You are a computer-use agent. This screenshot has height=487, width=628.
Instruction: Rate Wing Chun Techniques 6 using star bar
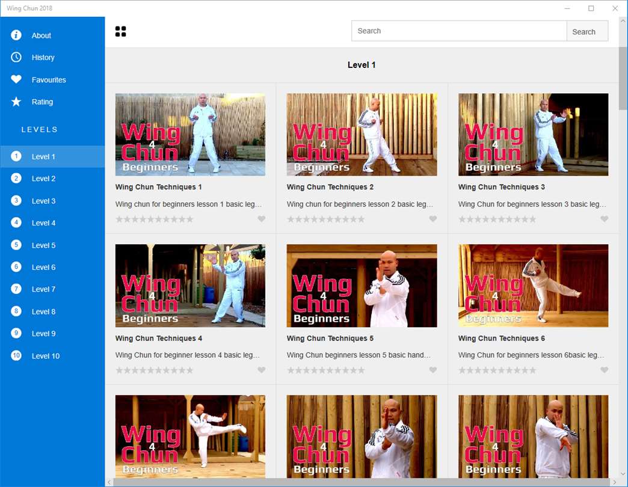click(497, 370)
